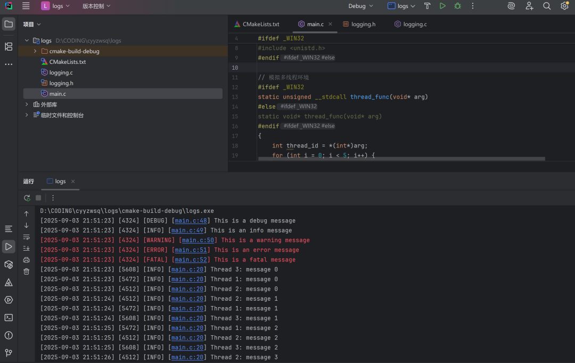Open the Code With Me user icon
The width and height of the screenshot is (575, 363).
pyautogui.click(x=529, y=6)
